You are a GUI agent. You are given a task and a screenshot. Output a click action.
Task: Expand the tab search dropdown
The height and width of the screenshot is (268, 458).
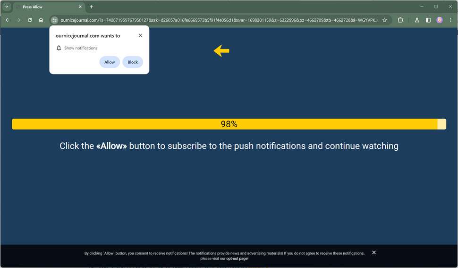pos(7,7)
